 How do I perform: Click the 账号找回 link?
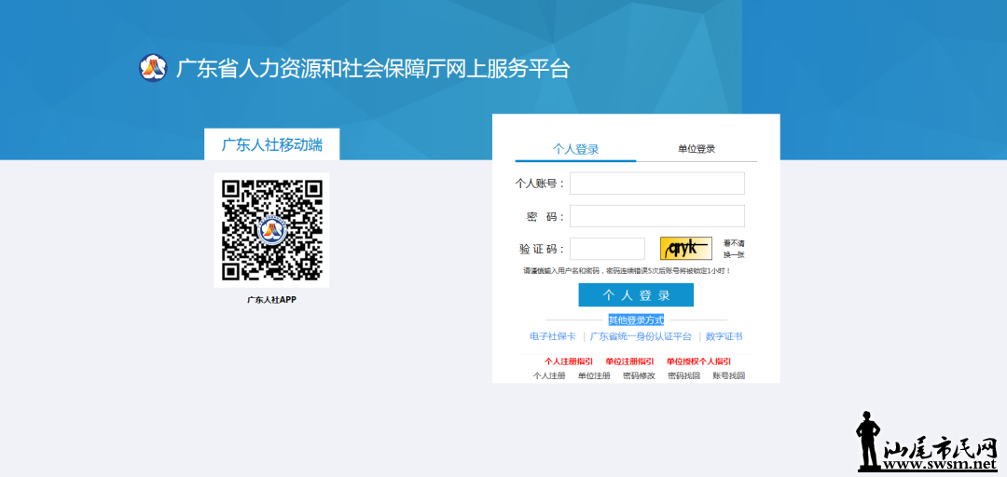click(x=729, y=375)
